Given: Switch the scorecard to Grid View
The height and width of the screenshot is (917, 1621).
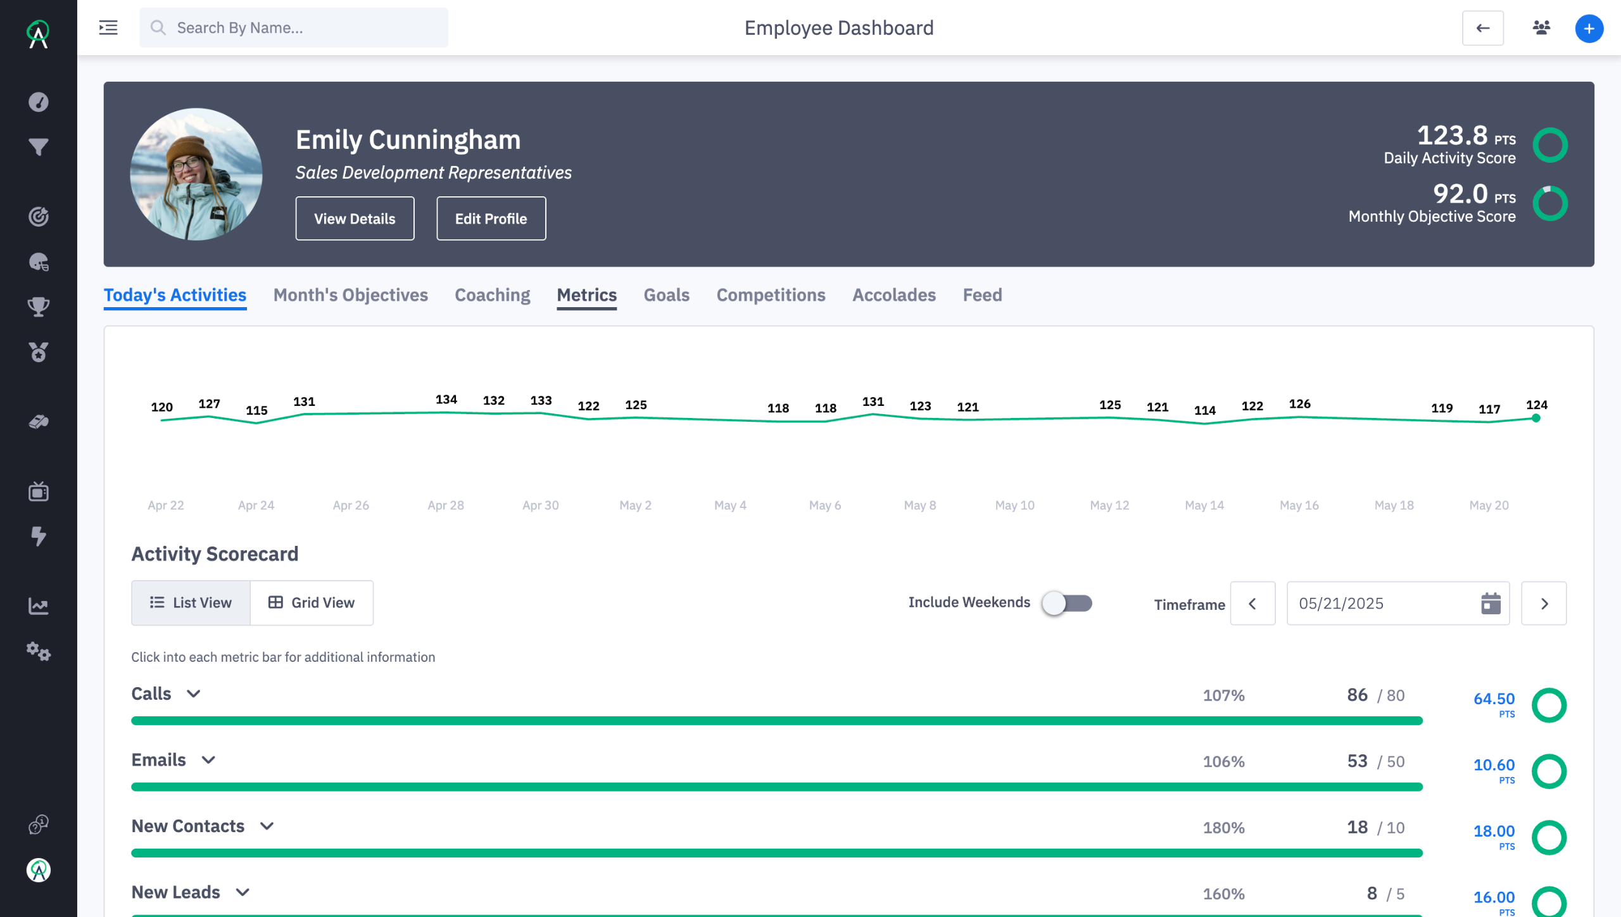Looking at the screenshot, I should (x=312, y=603).
